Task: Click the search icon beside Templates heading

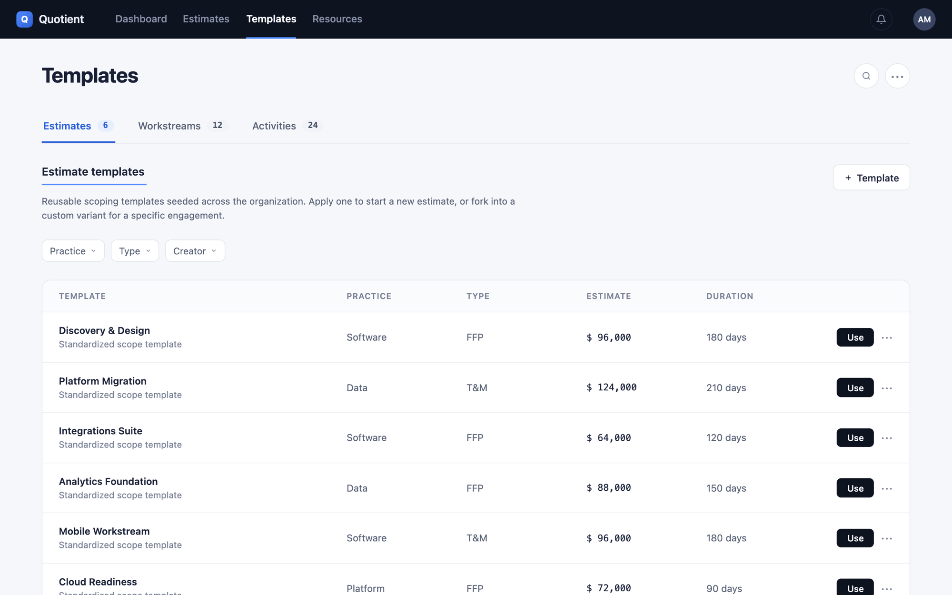Action: [x=866, y=76]
